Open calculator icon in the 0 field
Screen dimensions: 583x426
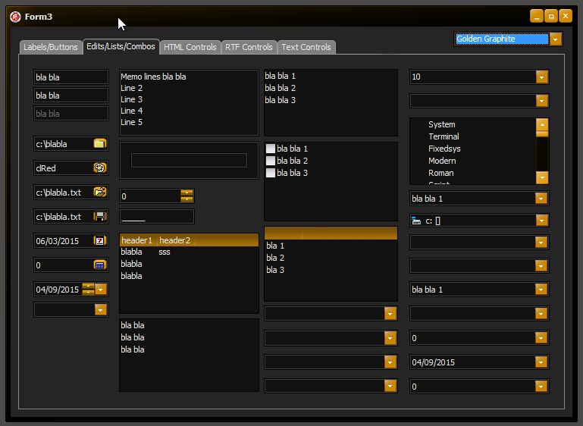99,265
